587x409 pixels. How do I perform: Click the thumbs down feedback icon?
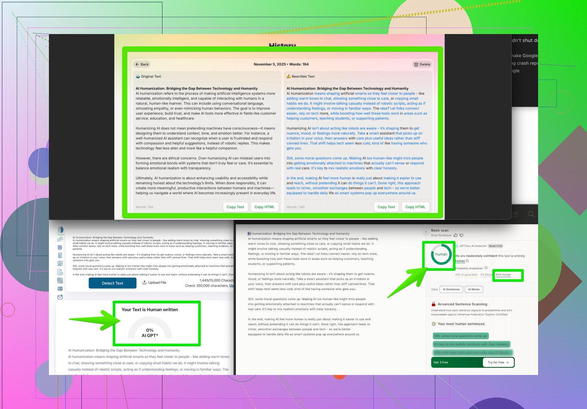point(461,235)
